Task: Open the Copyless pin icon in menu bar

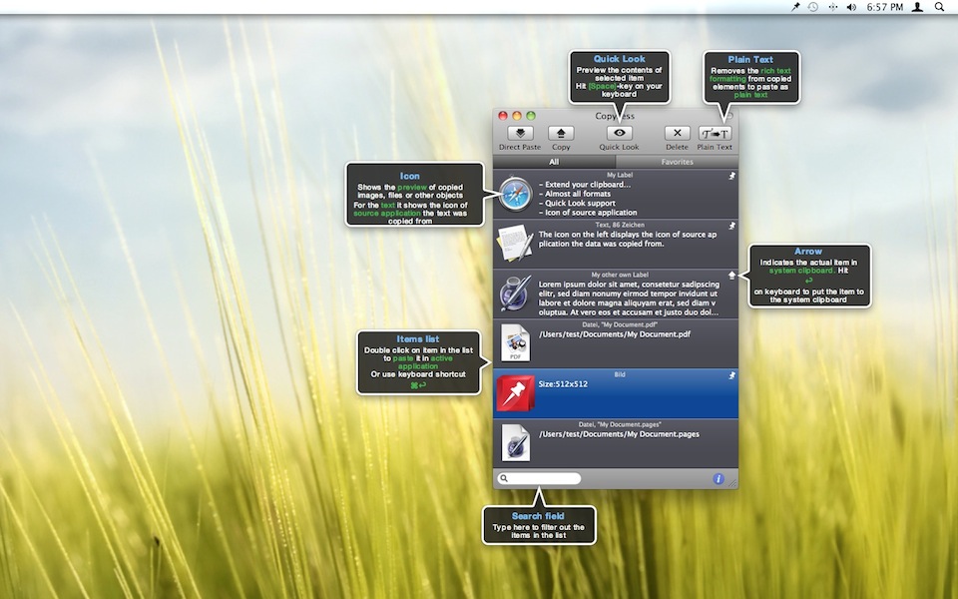Action: [795, 7]
